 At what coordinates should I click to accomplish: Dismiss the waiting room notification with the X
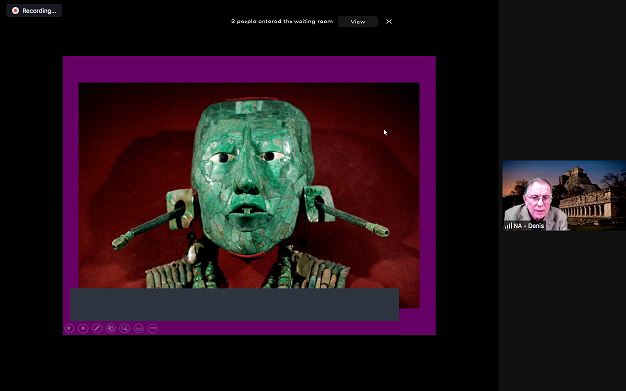click(x=389, y=22)
